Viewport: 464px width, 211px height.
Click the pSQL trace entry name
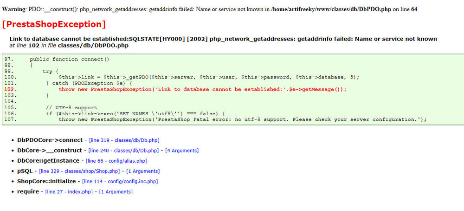(25, 171)
